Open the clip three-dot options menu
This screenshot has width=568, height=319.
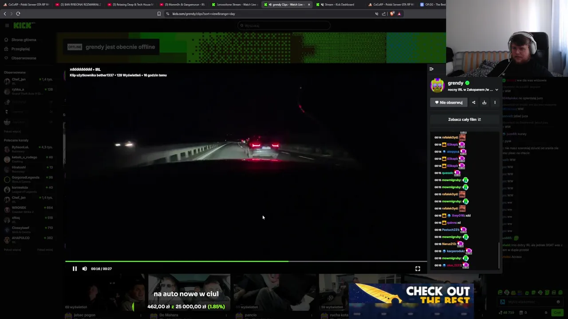495,102
